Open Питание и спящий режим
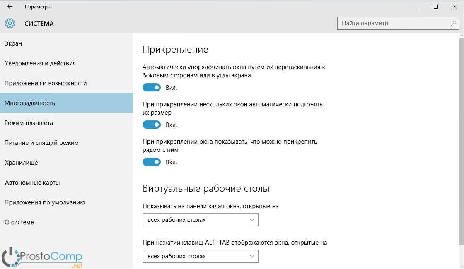The width and height of the screenshot is (464, 269). [41, 143]
